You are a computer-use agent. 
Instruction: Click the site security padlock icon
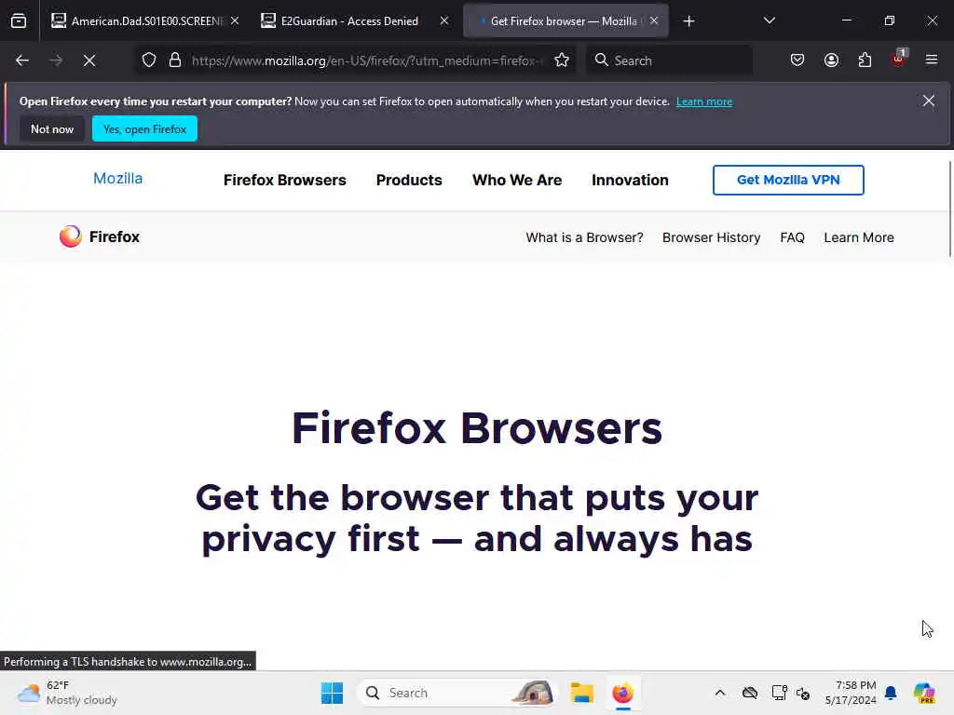[x=175, y=61]
